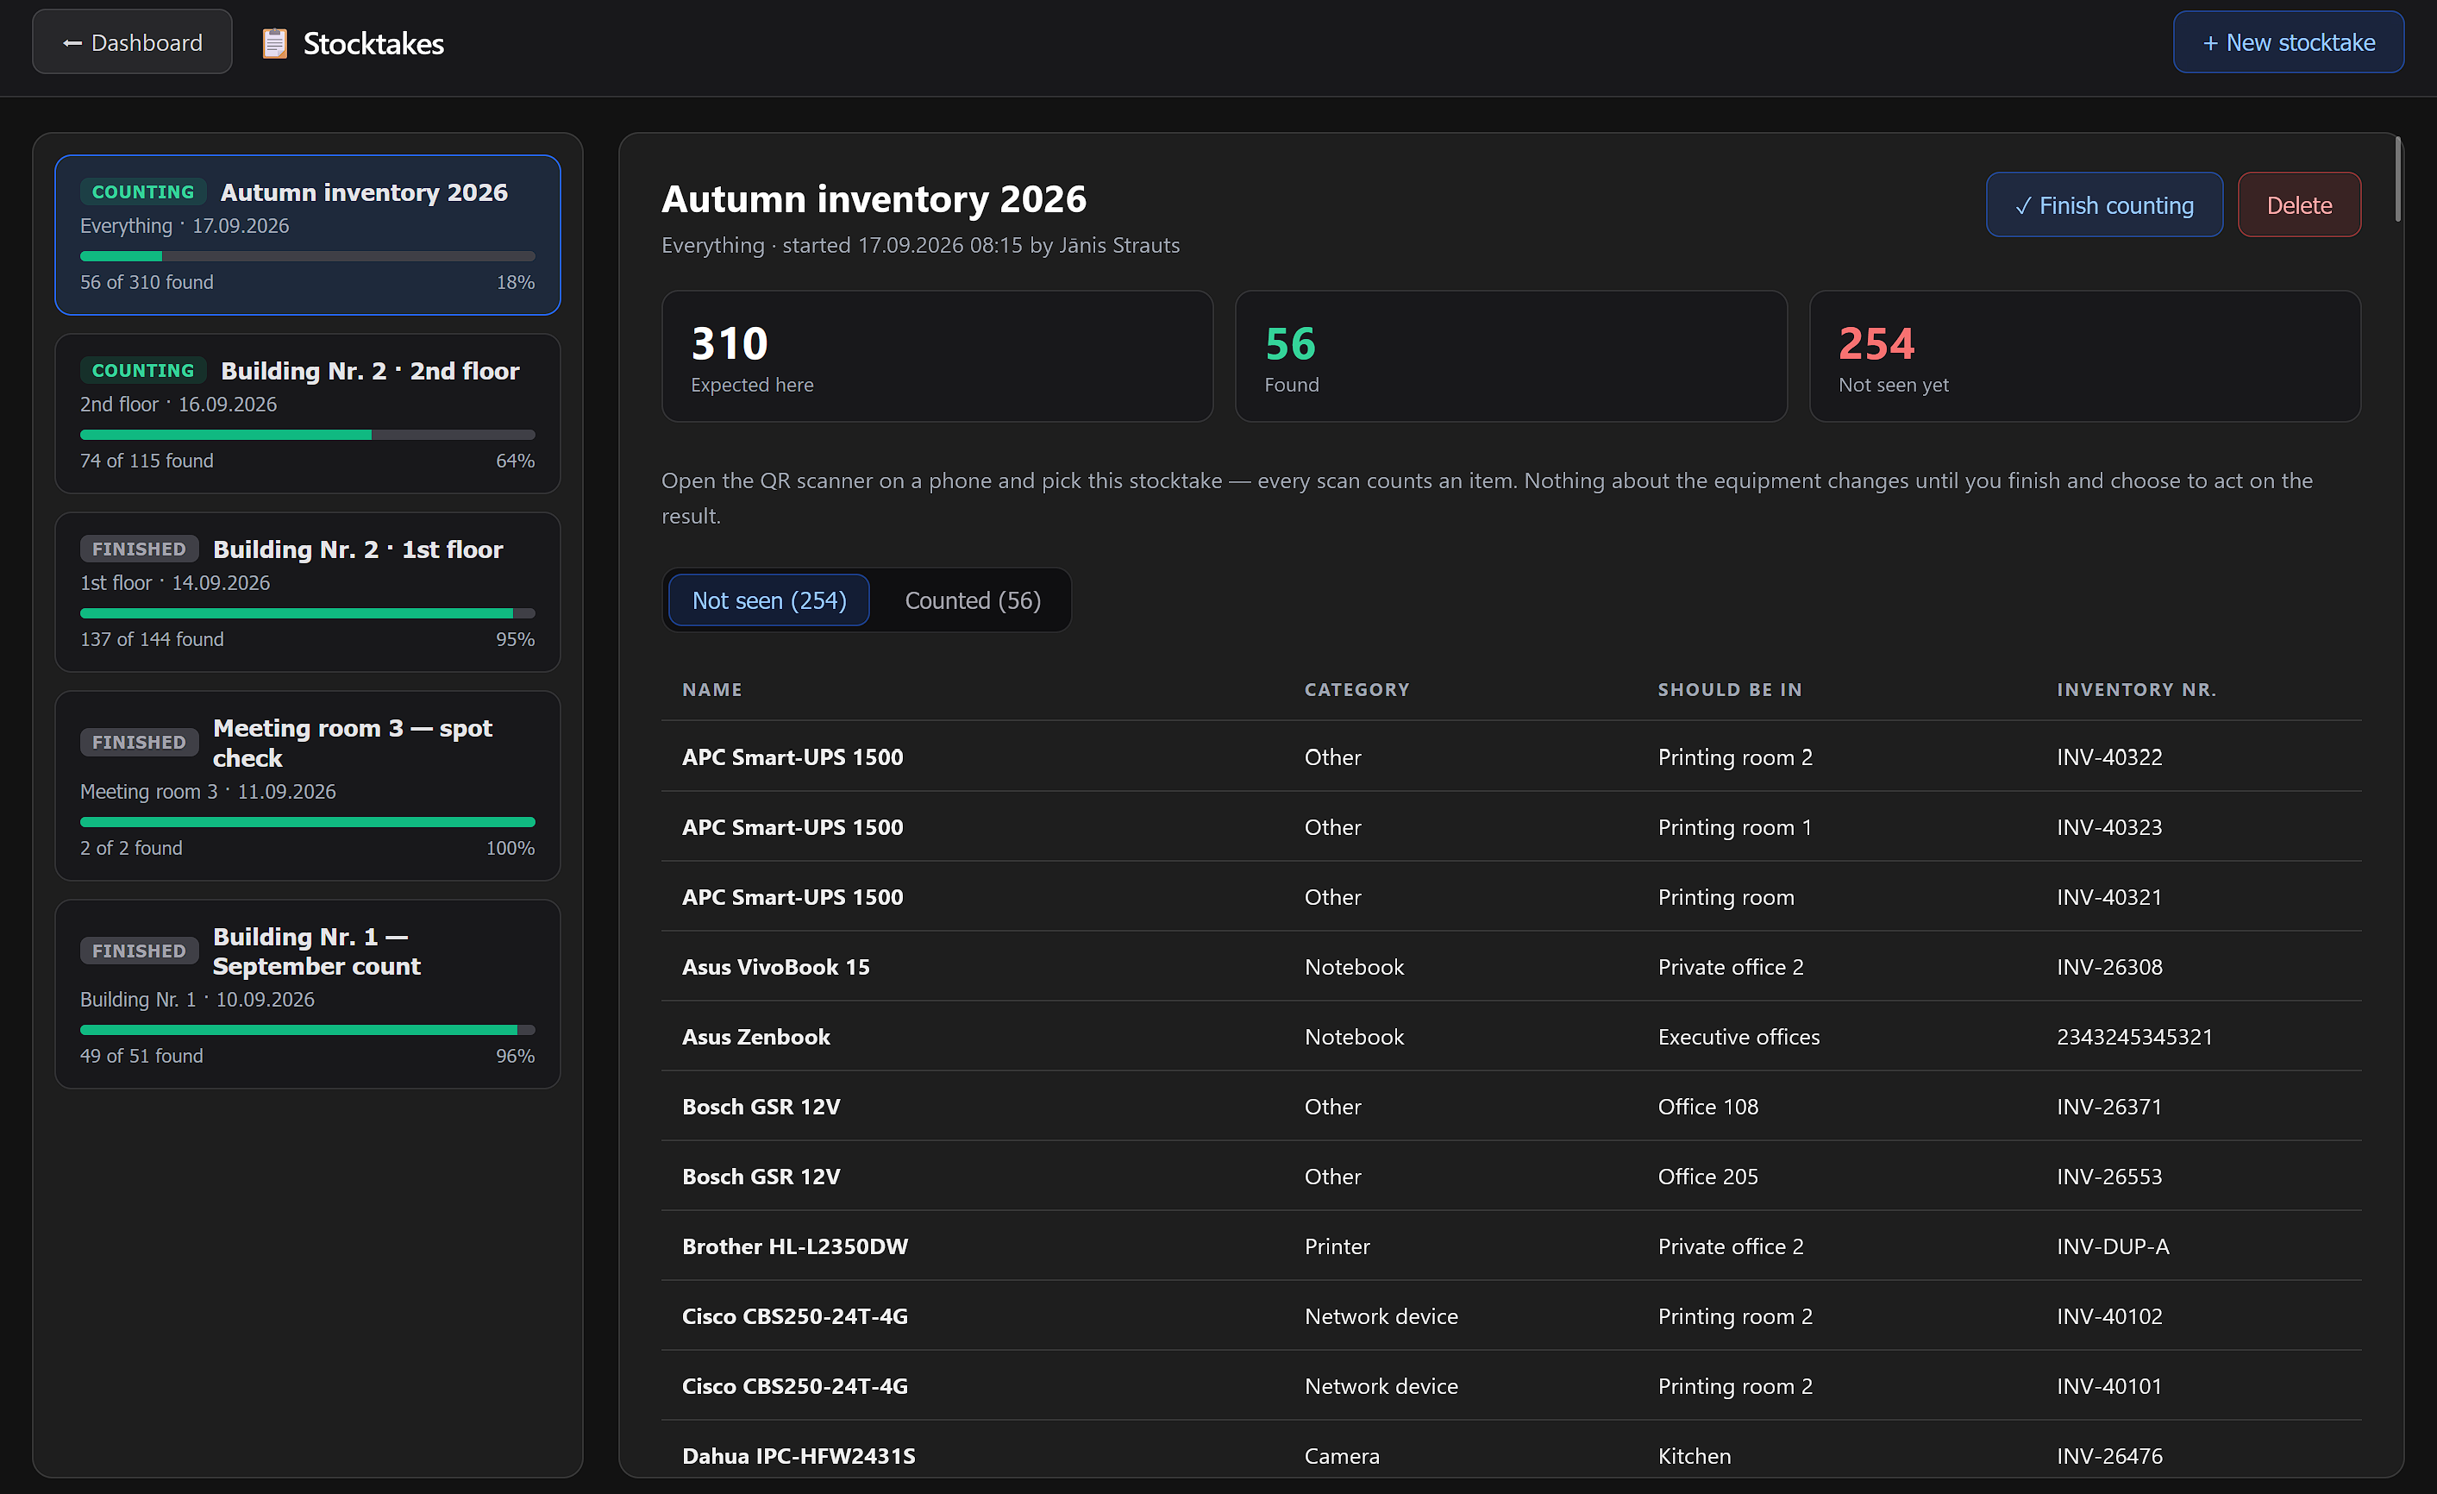Image resolution: width=2437 pixels, height=1494 pixels.
Task: Click SHOULD BE IN column header
Action: click(1730, 689)
